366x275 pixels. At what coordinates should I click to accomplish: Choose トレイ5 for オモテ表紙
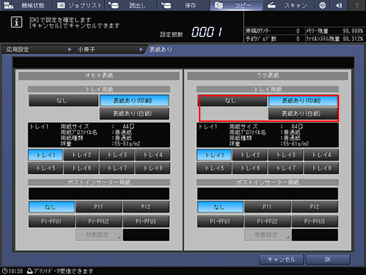click(x=45, y=168)
